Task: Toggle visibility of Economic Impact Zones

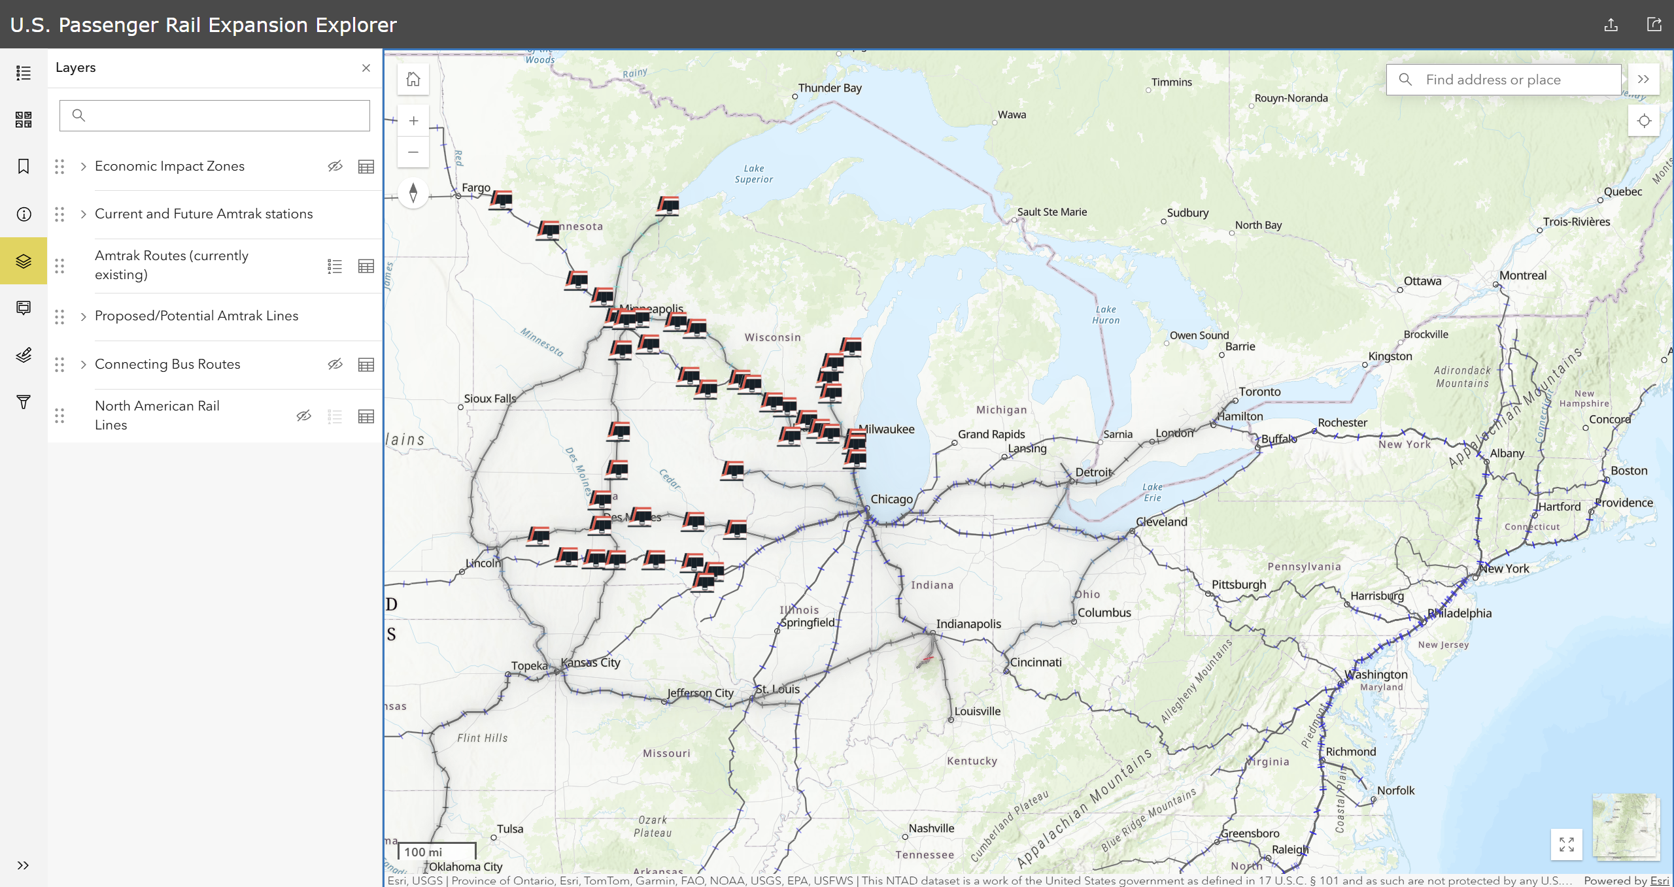Action: (x=335, y=167)
